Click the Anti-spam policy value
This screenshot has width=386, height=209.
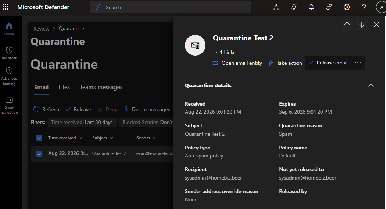[x=204, y=156]
